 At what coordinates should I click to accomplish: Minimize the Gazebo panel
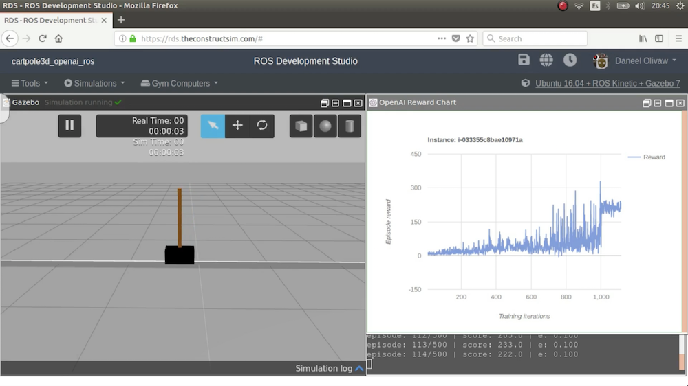tap(335, 103)
